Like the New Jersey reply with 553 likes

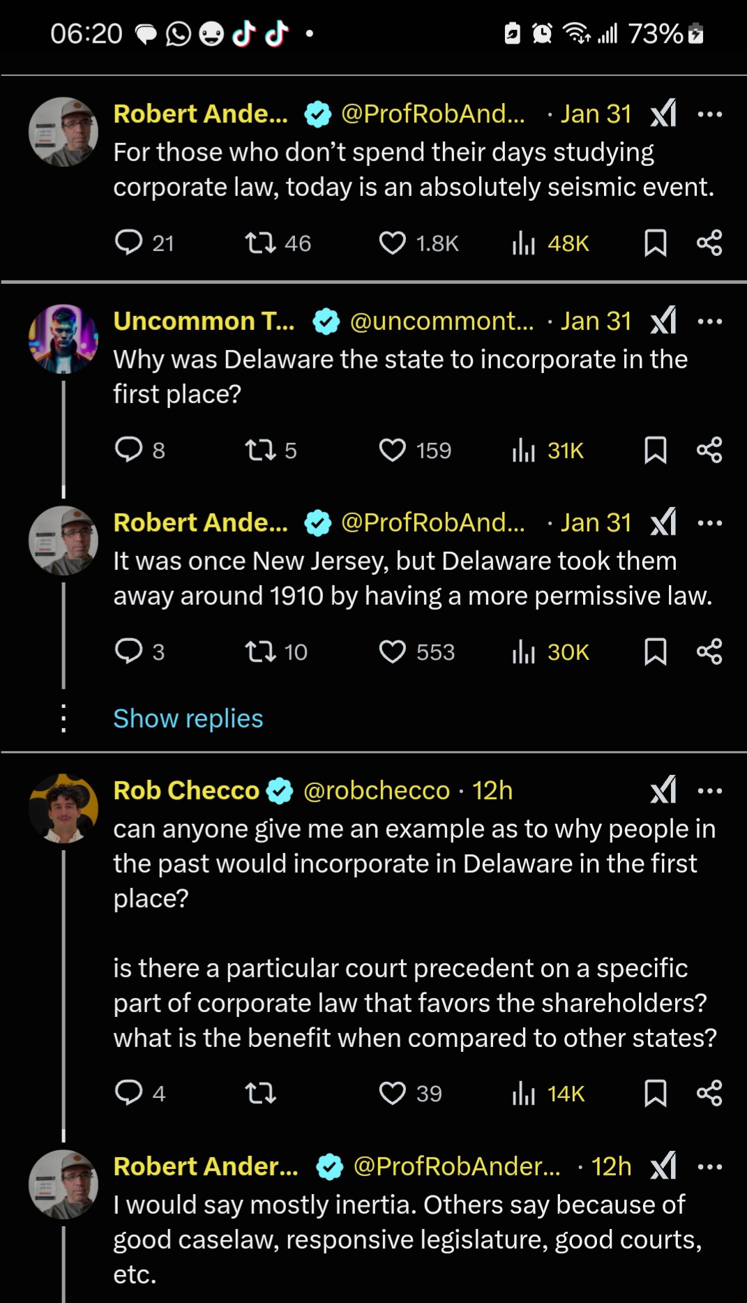point(392,652)
